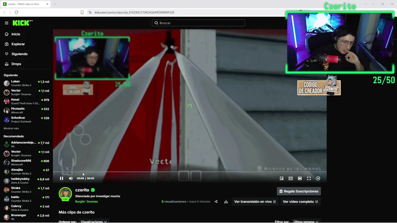Click the czerito channel name

point(82,190)
